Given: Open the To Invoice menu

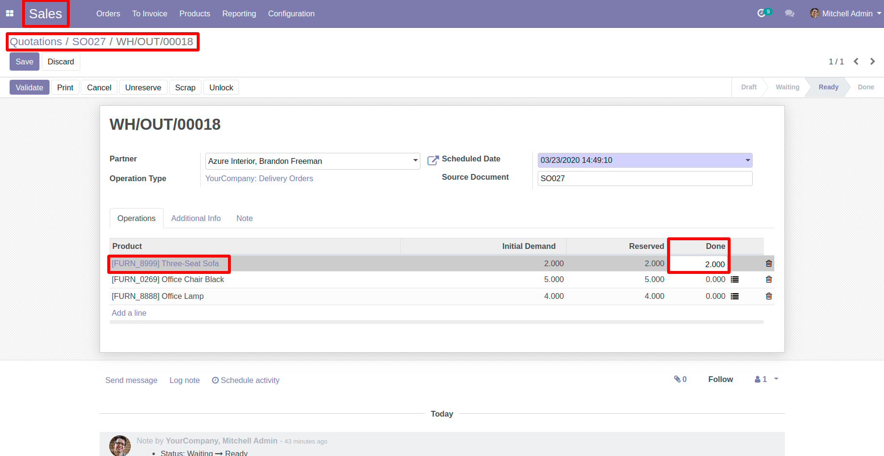Looking at the screenshot, I should [x=150, y=13].
